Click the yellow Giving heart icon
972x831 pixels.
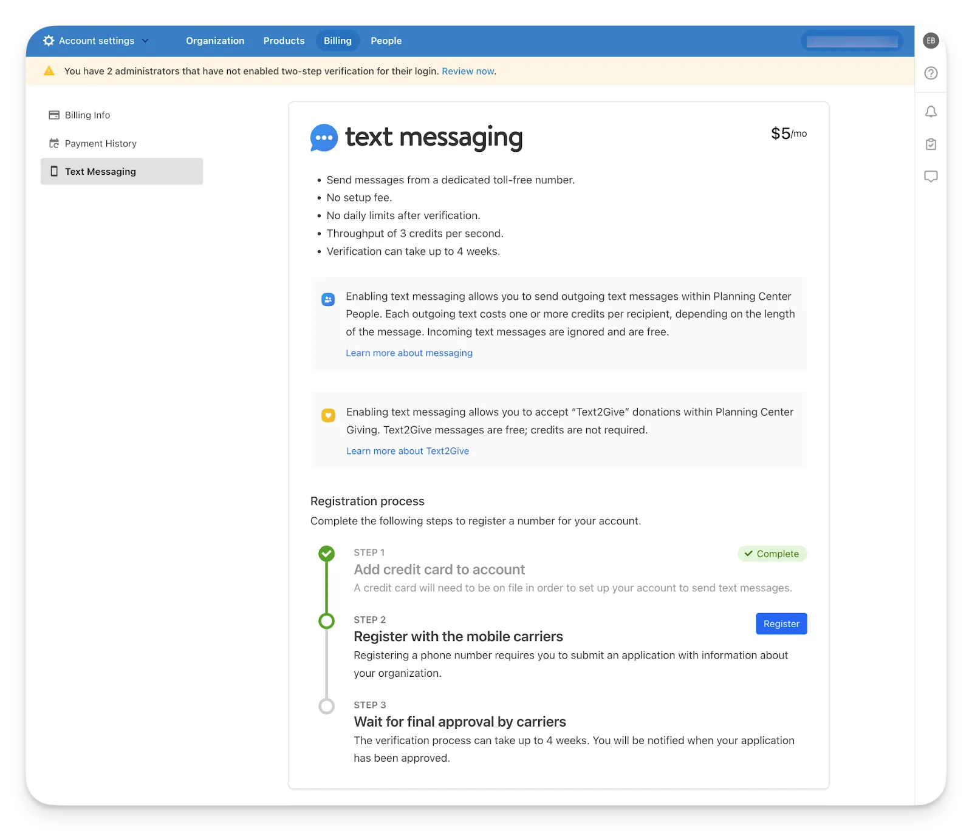pos(328,416)
